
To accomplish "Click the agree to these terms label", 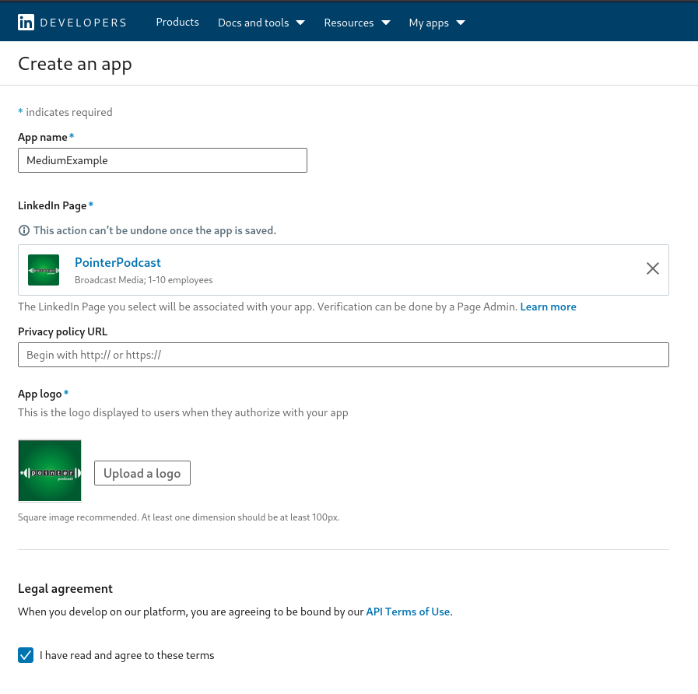I will click(x=127, y=655).
